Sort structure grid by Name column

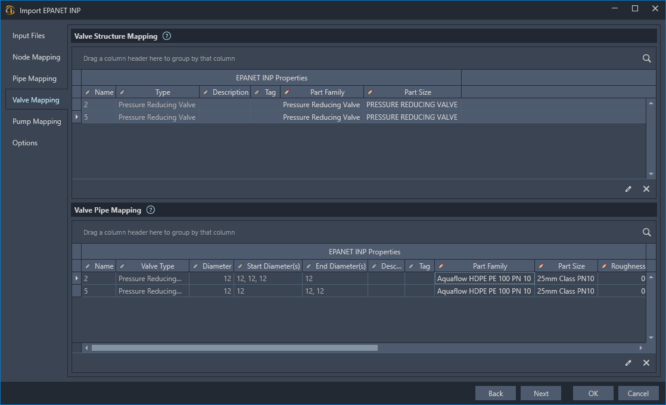click(98, 92)
